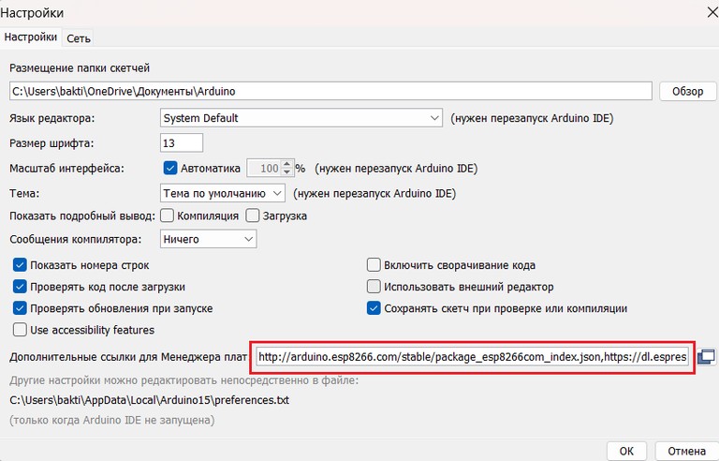The image size is (719, 461).
Task: Click into the Размер шрифта field
Action: point(182,143)
